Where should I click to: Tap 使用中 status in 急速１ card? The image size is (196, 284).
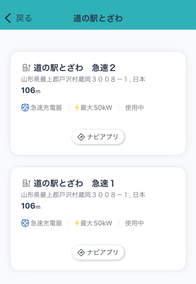tap(135, 223)
